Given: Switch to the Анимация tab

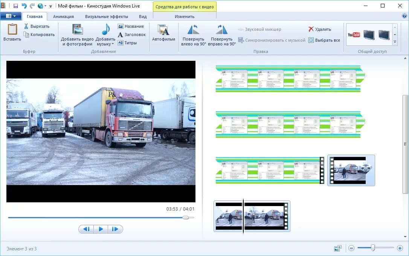Looking at the screenshot, I should (63, 17).
